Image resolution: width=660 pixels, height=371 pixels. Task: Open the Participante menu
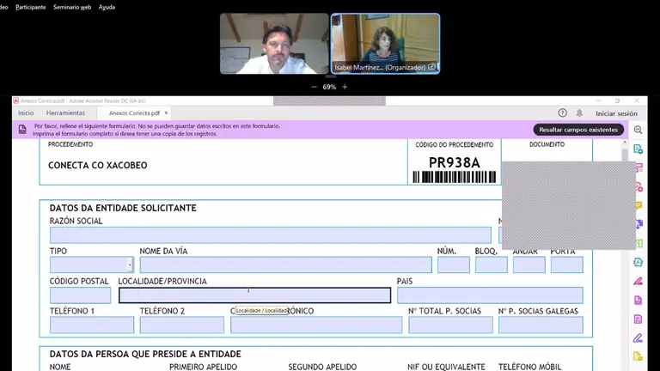[29, 7]
